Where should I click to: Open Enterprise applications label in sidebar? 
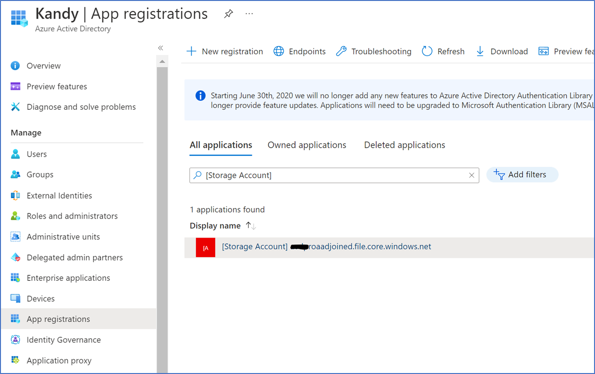coord(68,278)
